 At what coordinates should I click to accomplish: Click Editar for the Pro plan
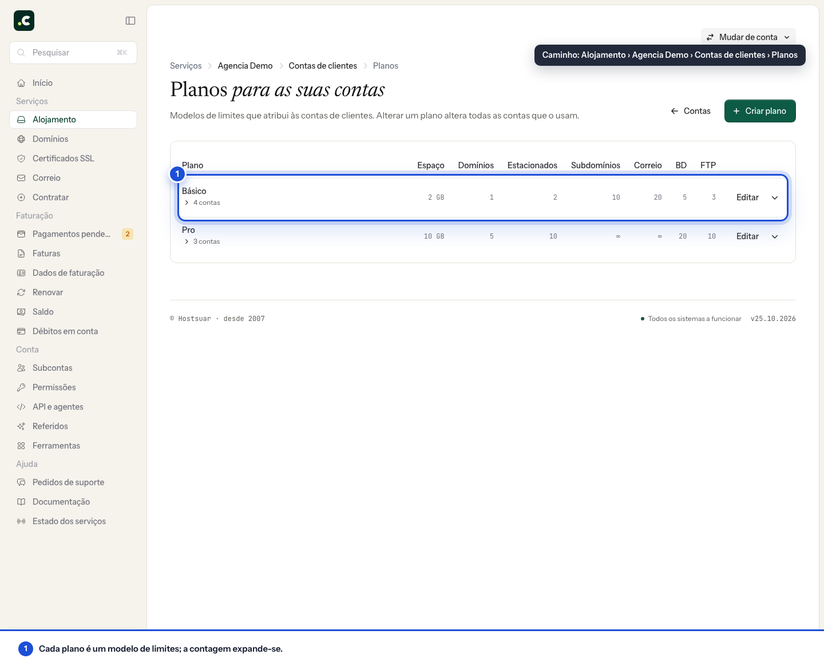pos(747,236)
